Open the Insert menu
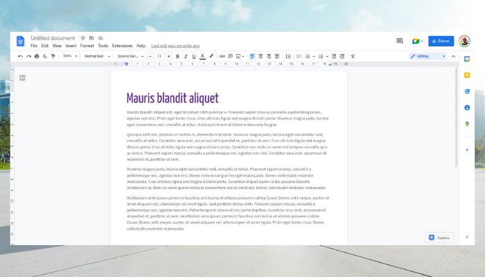 (71, 46)
